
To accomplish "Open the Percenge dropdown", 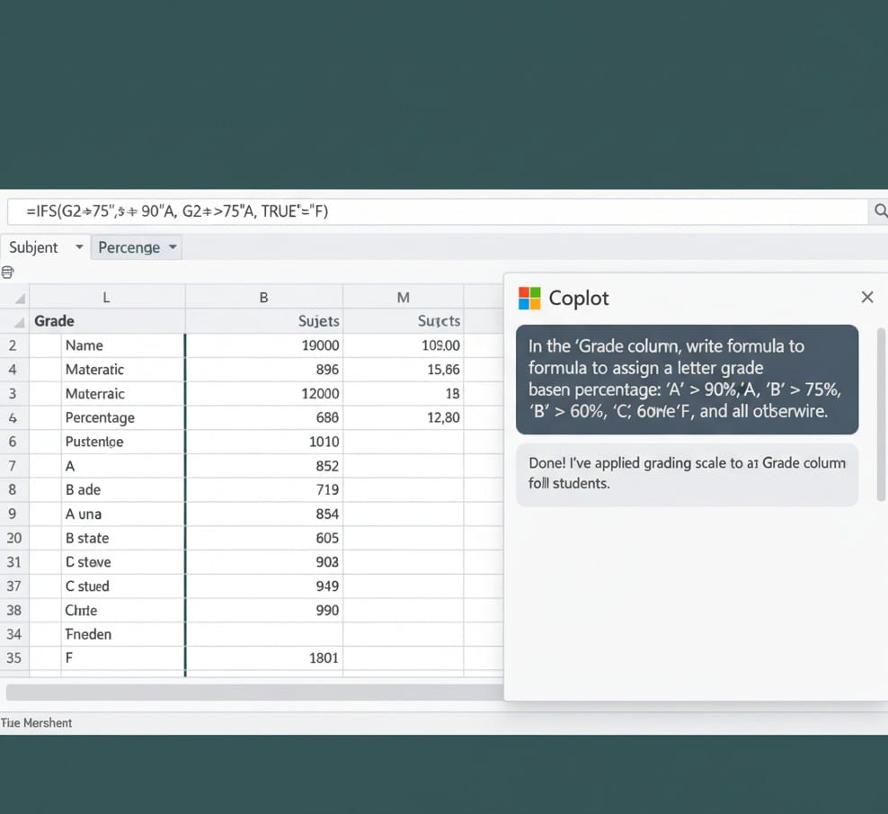I will [x=173, y=247].
